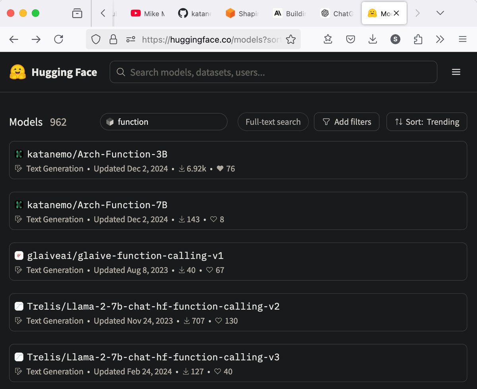Click the katanemo avatar on Arch-Function-7B
Image resolution: width=477 pixels, height=389 pixels.
click(19, 205)
